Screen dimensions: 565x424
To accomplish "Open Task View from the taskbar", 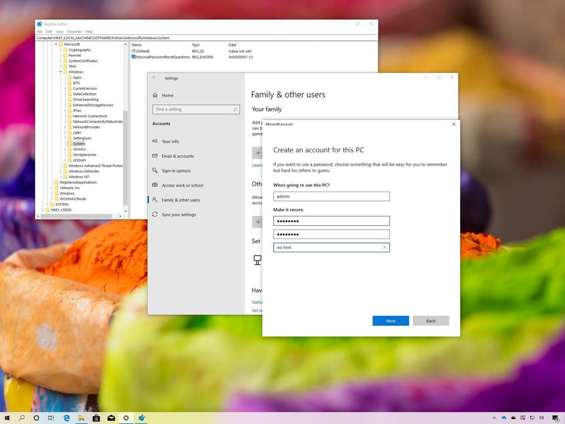I will click(x=51, y=418).
